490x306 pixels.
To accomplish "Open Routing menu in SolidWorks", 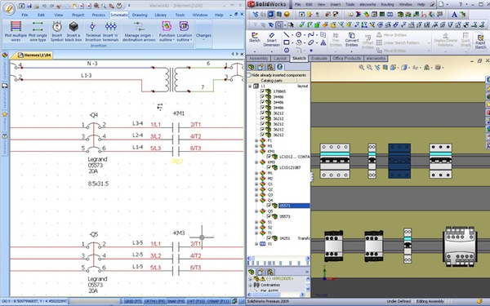I will [387, 4].
